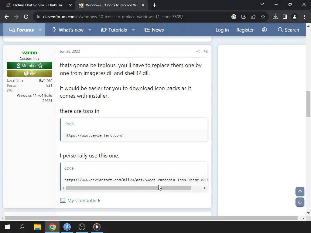Expand the Tutorials dropdown arrow
This screenshot has height=233, width=311.
(133, 30)
